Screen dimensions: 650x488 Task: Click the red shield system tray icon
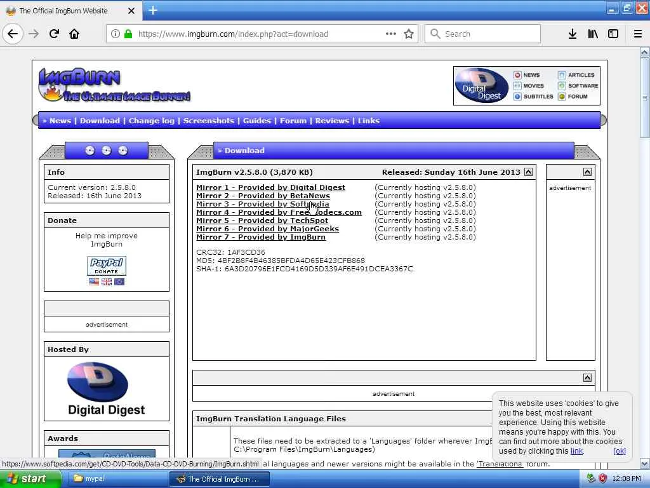603,479
